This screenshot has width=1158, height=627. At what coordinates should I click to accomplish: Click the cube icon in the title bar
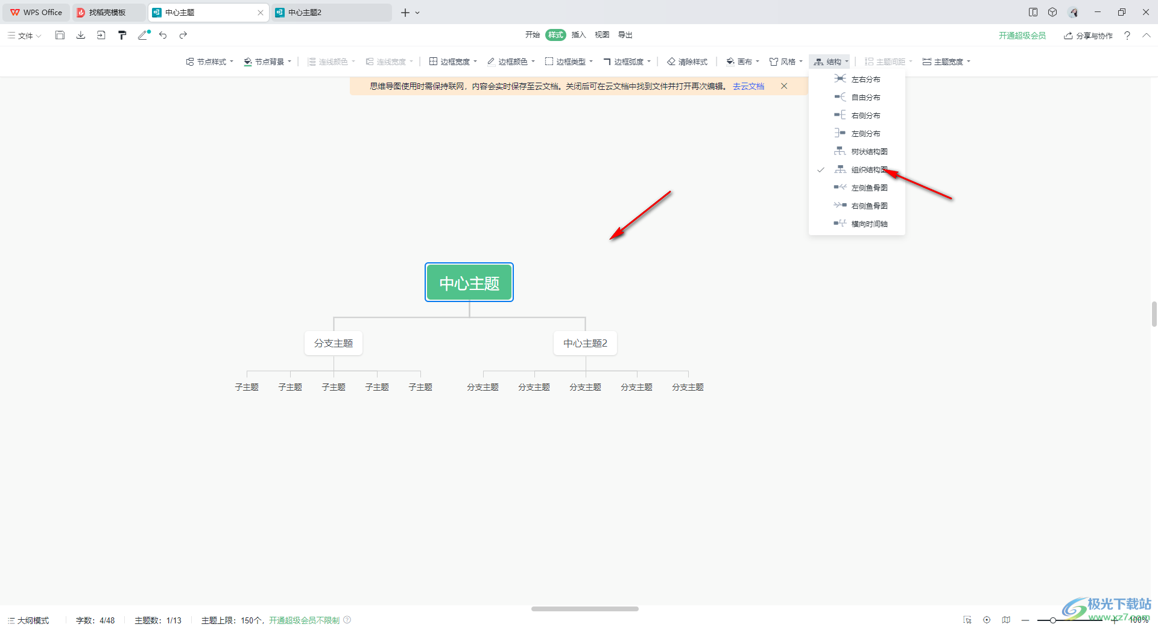click(1052, 12)
